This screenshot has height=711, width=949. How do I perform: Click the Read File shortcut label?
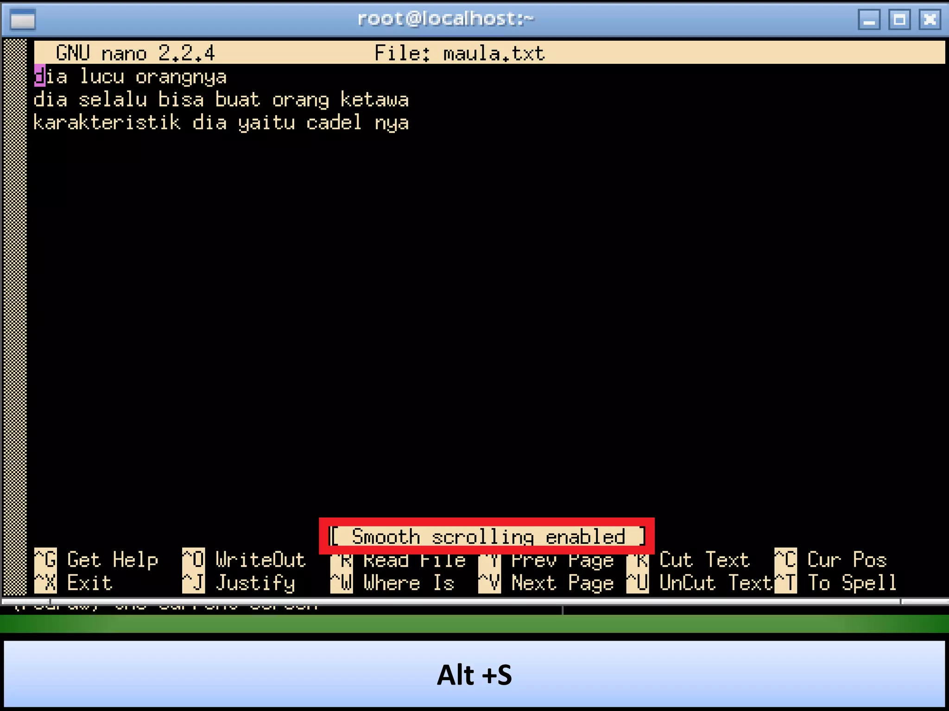(414, 561)
